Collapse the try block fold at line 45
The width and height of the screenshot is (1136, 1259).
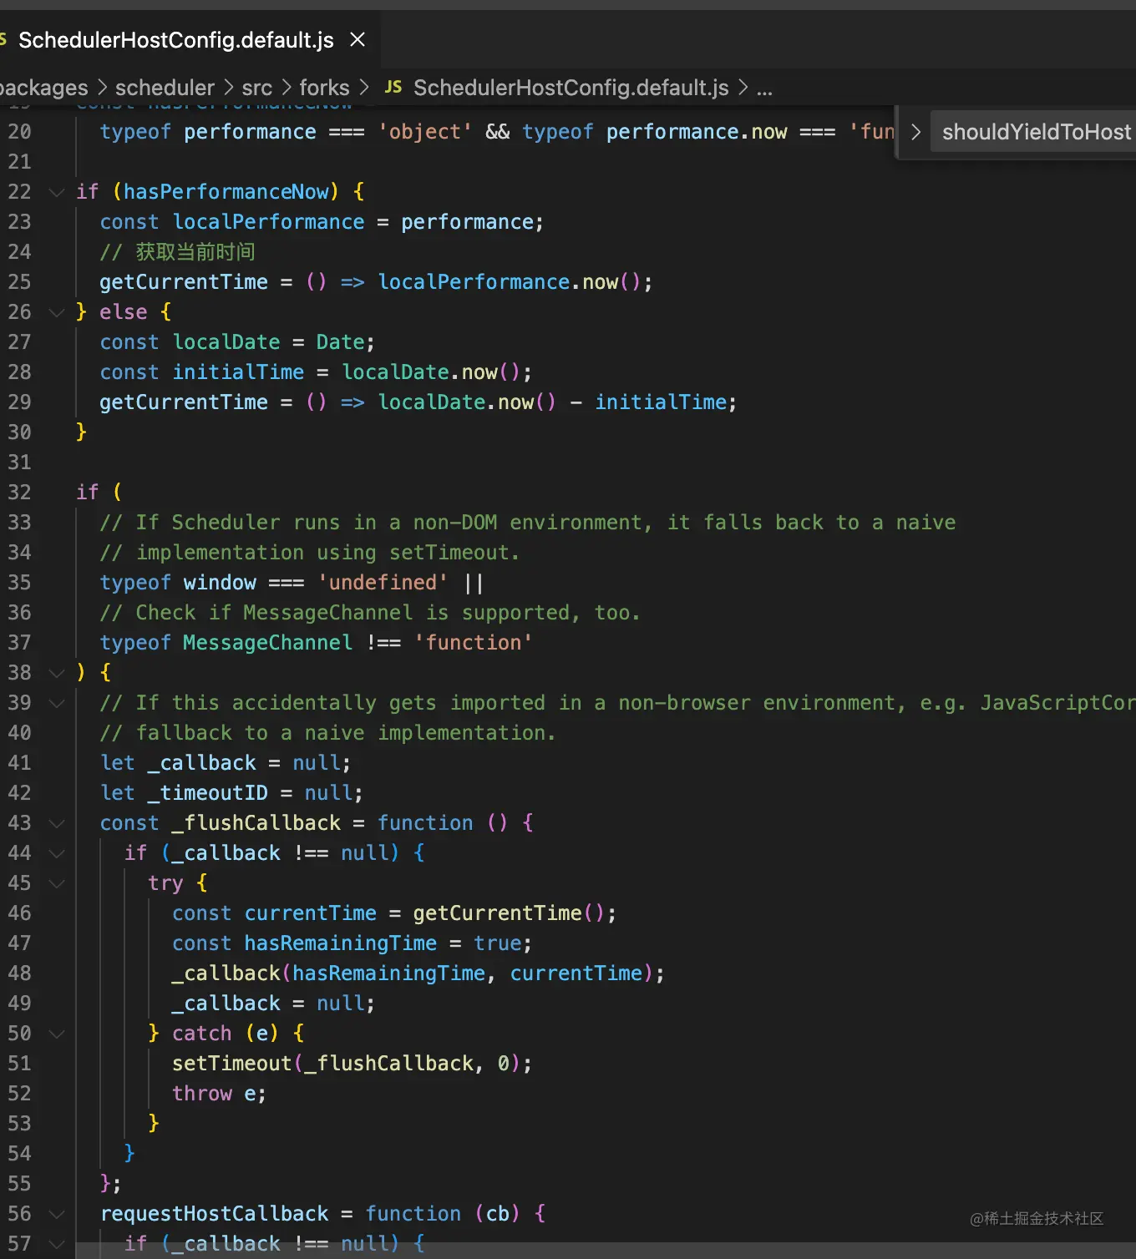(57, 883)
